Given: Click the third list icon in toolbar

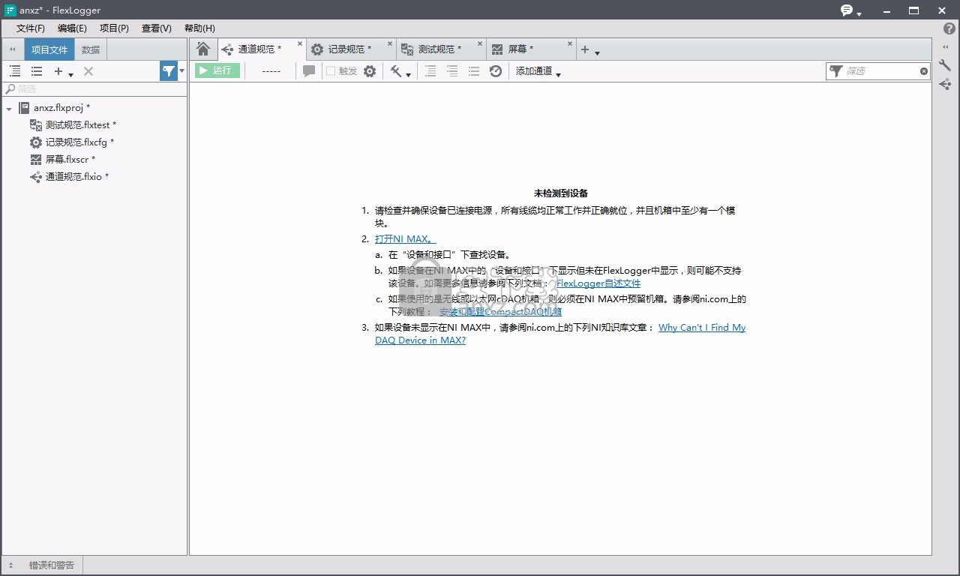Looking at the screenshot, I should pos(474,71).
